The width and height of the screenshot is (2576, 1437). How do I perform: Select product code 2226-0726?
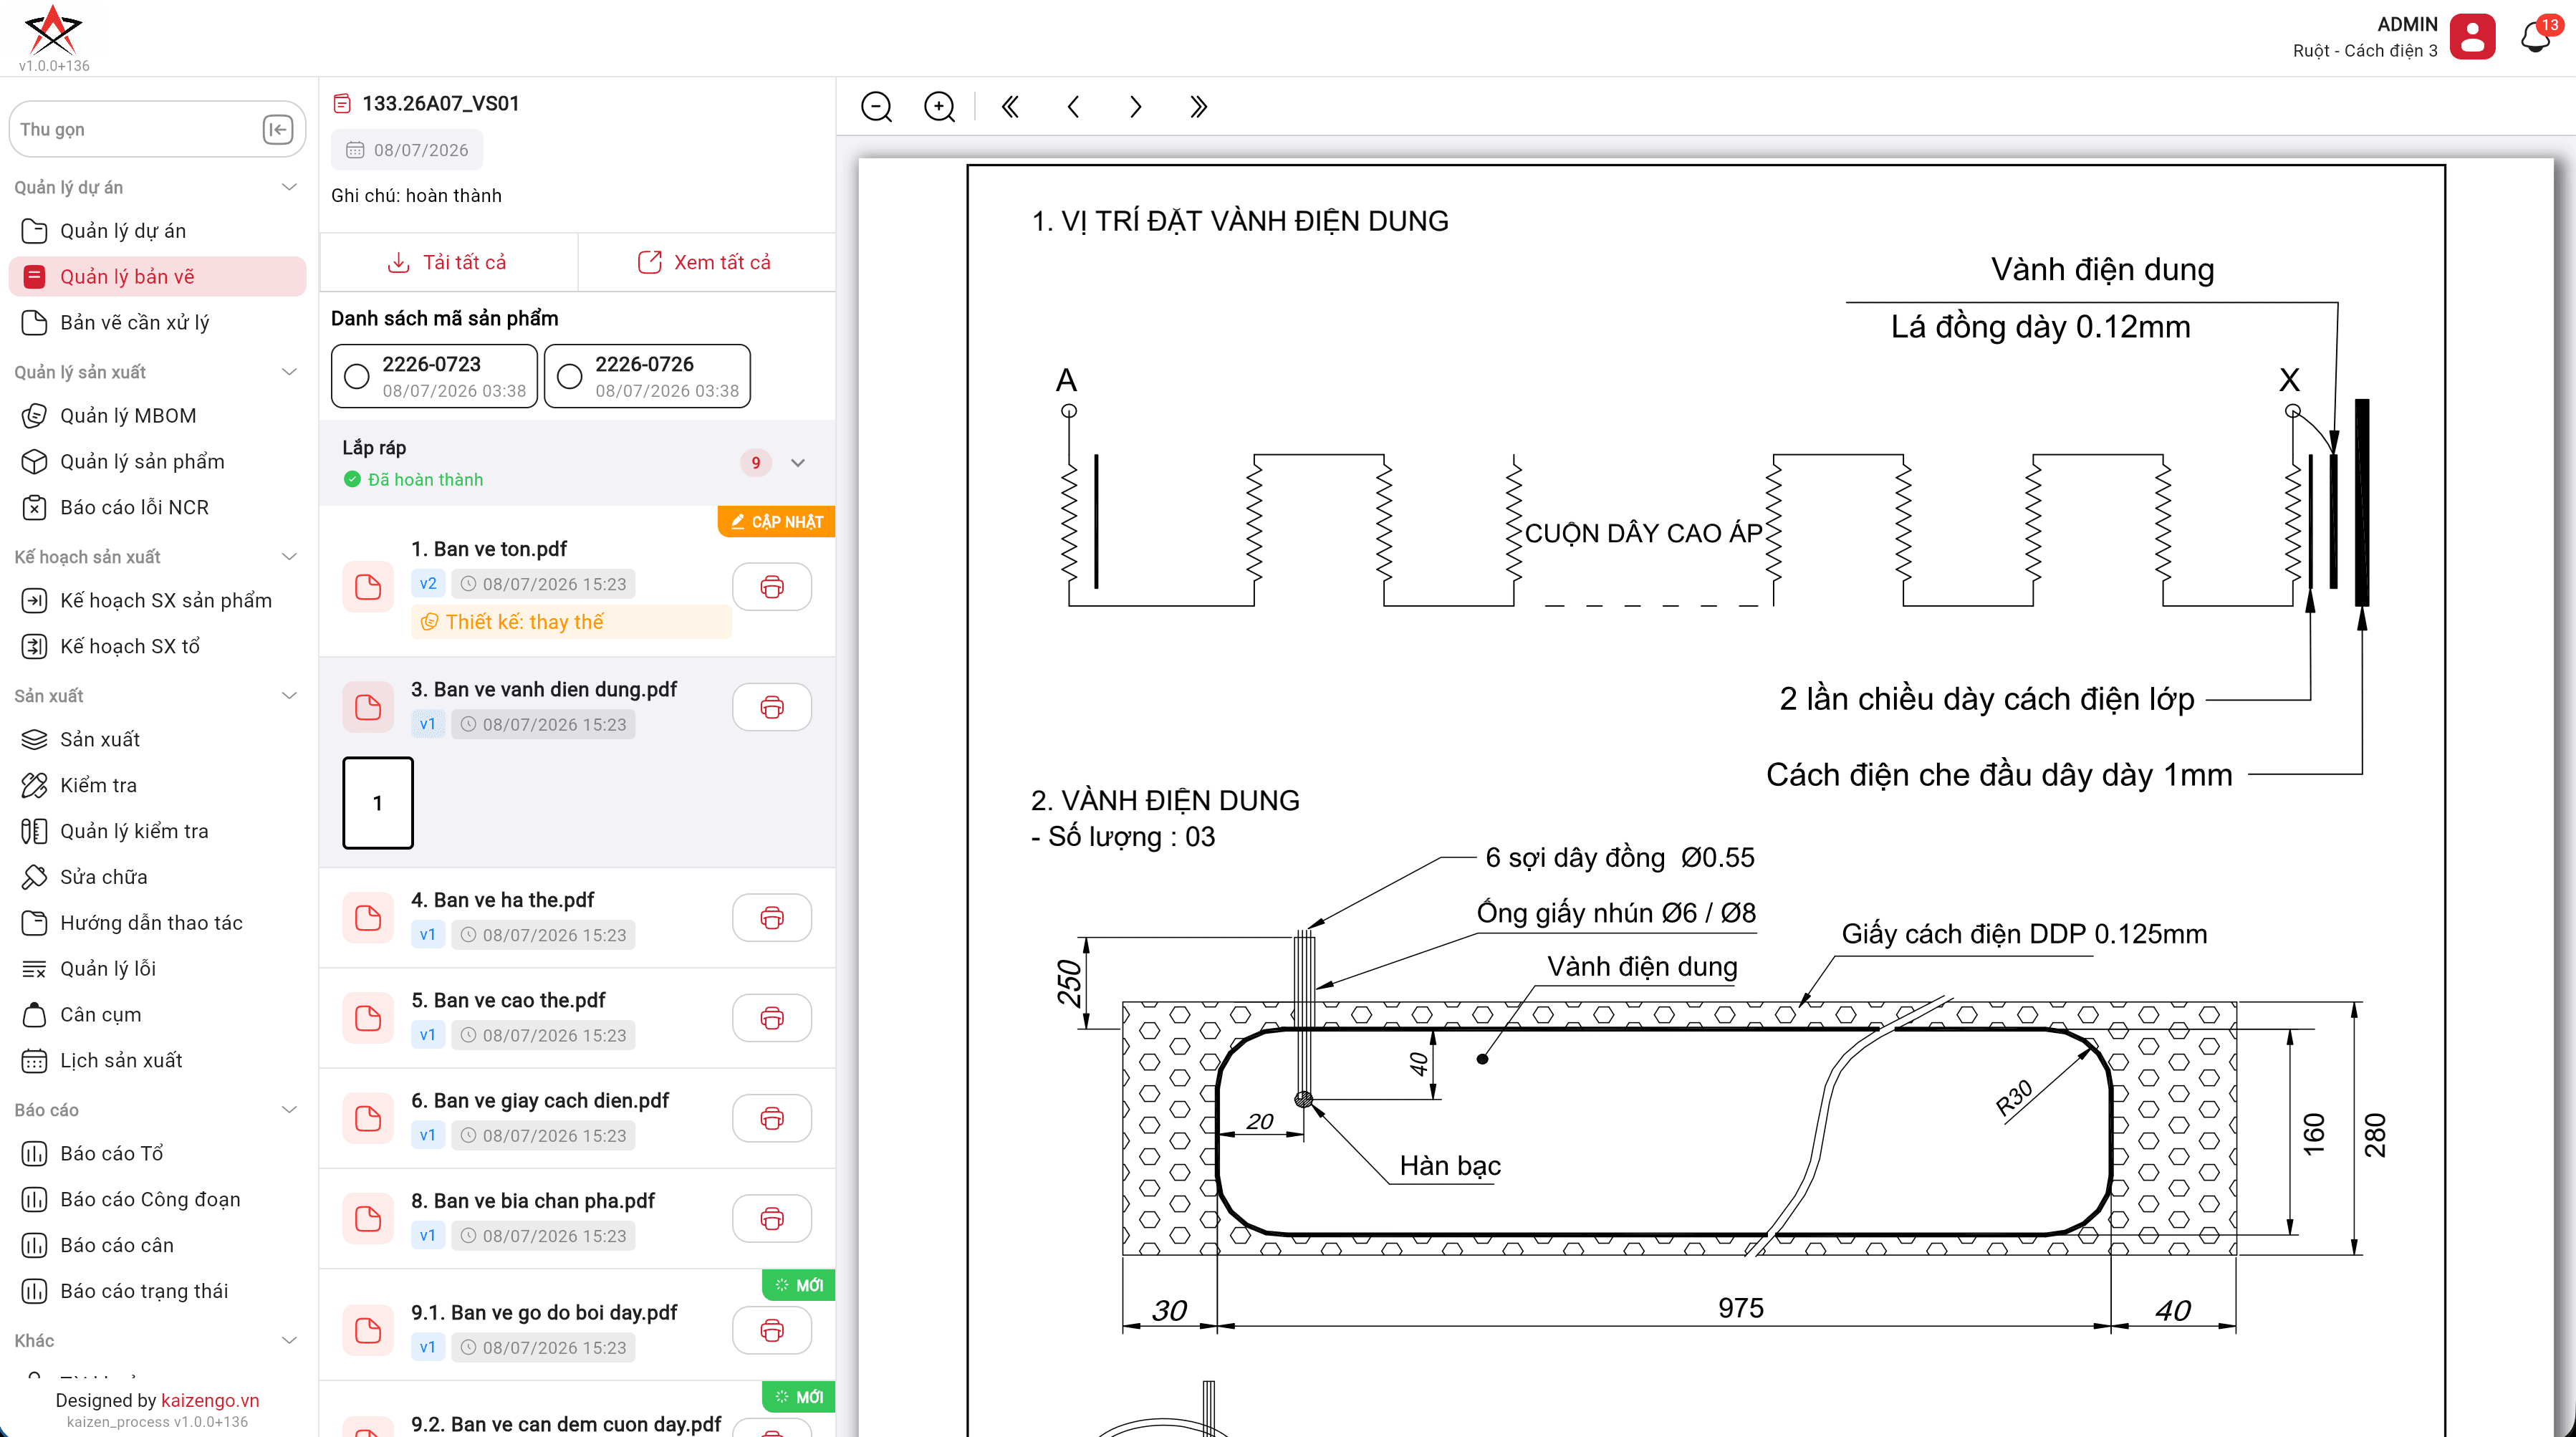647,376
